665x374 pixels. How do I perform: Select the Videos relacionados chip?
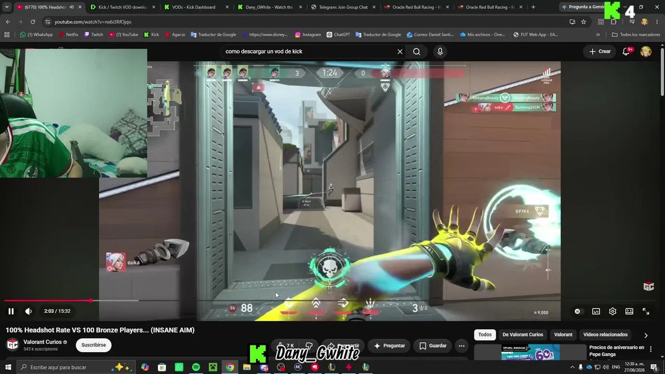click(605, 335)
